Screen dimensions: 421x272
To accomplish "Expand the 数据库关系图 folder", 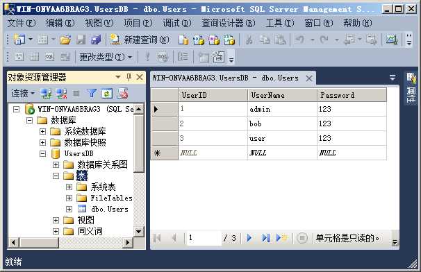I will click(x=56, y=164).
